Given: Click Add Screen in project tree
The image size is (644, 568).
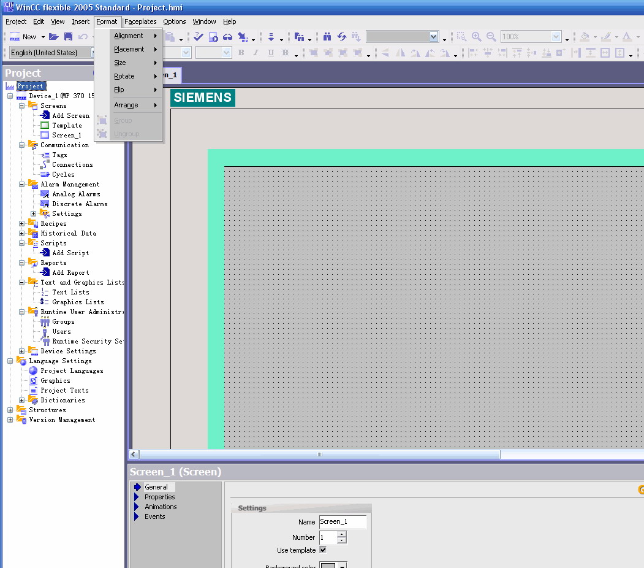Looking at the screenshot, I should point(70,115).
